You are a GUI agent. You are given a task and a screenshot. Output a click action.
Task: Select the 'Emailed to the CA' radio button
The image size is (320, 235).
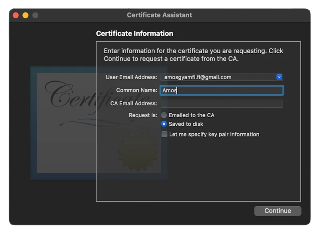pos(164,115)
